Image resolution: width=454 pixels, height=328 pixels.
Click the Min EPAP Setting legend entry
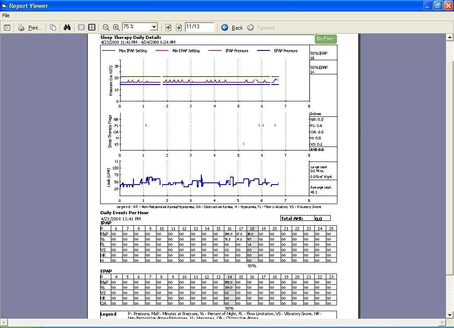point(178,50)
